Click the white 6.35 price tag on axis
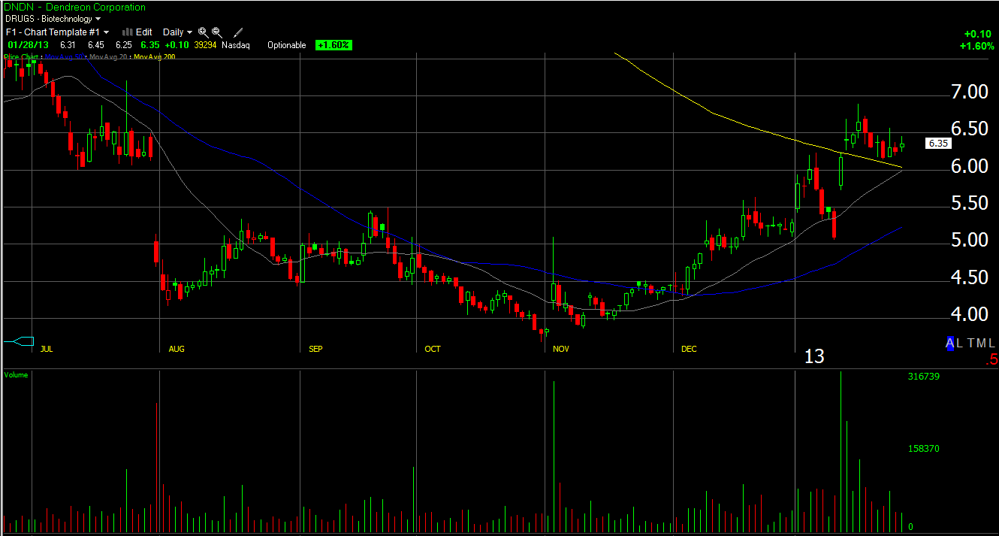999x536 pixels. click(x=939, y=143)
